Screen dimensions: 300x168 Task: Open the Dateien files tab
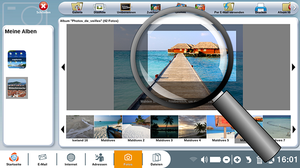click(156, 159)
